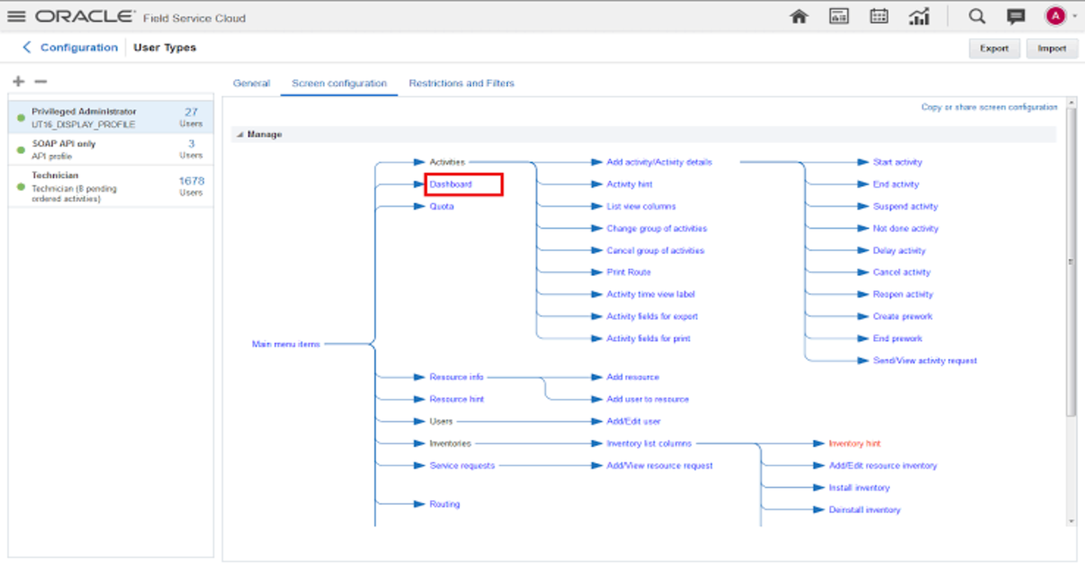The image size is (1085, 569).
Task: Collapse the Manage section triangle
Action: pyautogui.click(x=240, y=134)
